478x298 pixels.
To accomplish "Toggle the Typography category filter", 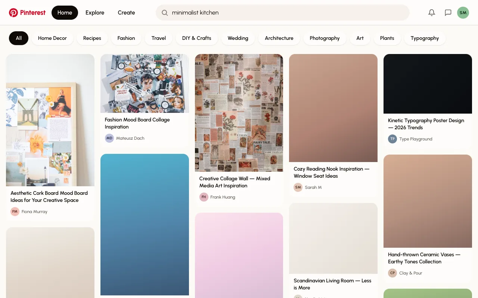I will click(x=425, y=38).
